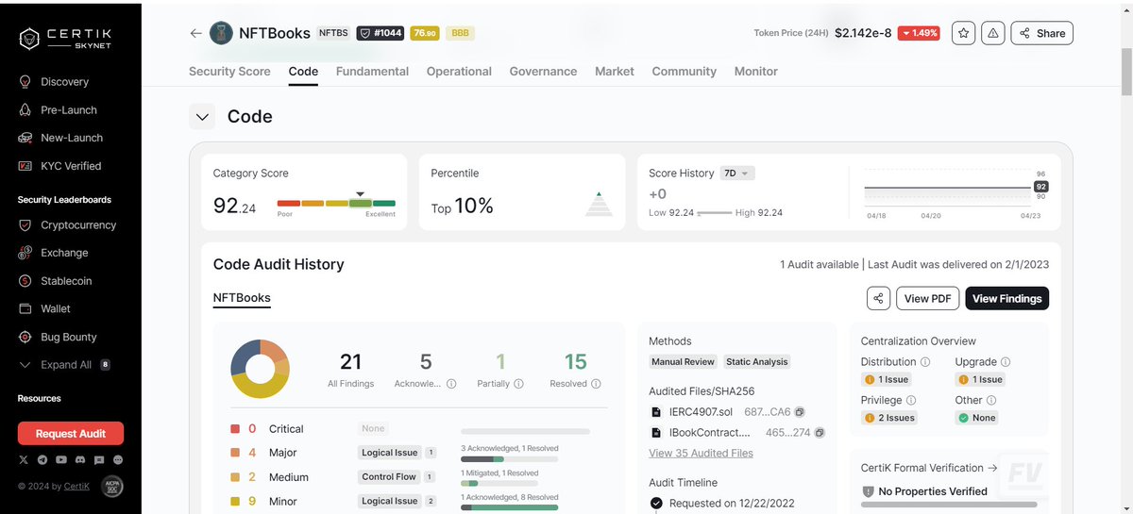Open the Stablecoin leaderboard
The image size is (1133, 514).
coord(56,281)
